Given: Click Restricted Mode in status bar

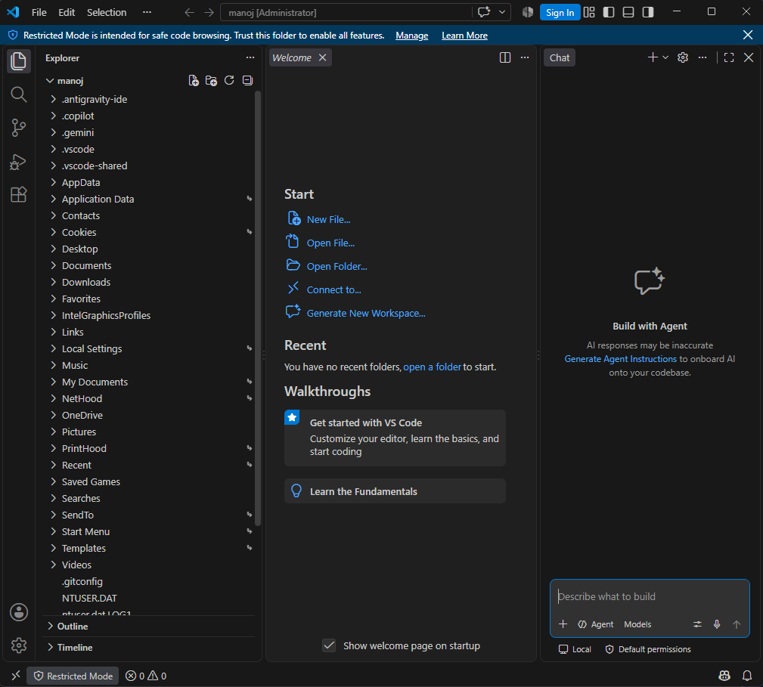Looking at the screenshot, I should (73, 676).
